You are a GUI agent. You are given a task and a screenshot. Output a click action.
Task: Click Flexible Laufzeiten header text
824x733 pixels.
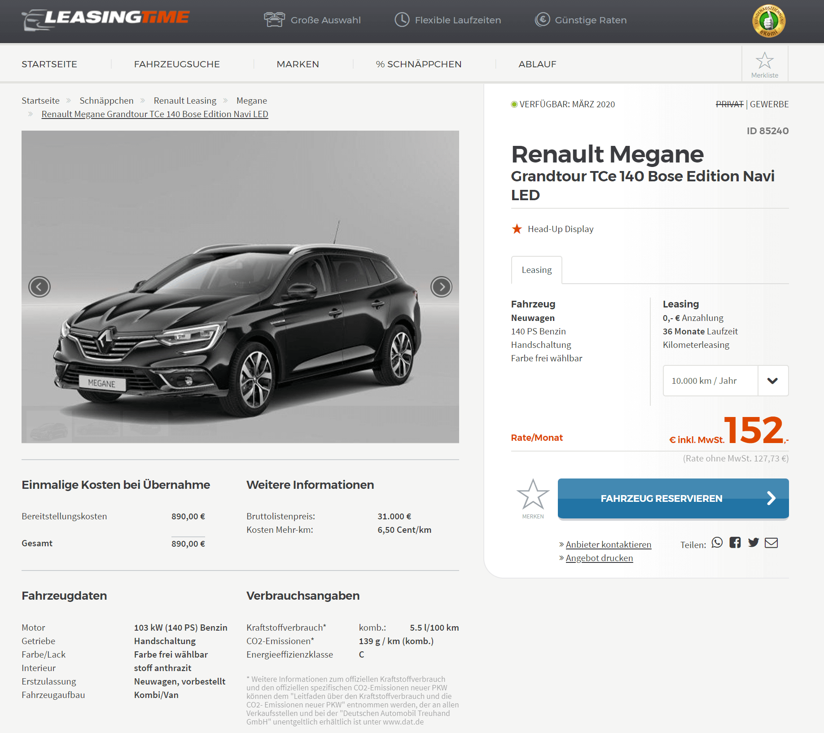[x=458, y=20]
